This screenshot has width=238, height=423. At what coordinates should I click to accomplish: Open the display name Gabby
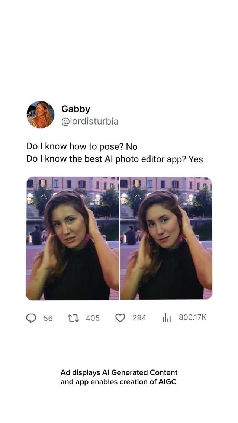(x=75, y=109)
